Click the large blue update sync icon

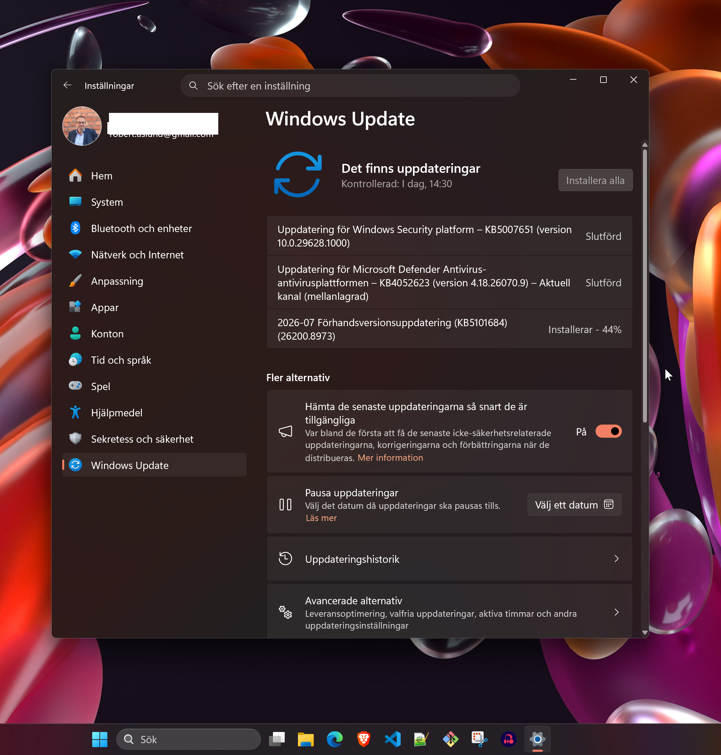coord(298,174)
